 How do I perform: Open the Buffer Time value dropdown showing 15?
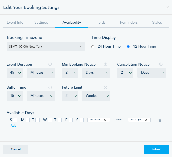(x=15, y=96)
